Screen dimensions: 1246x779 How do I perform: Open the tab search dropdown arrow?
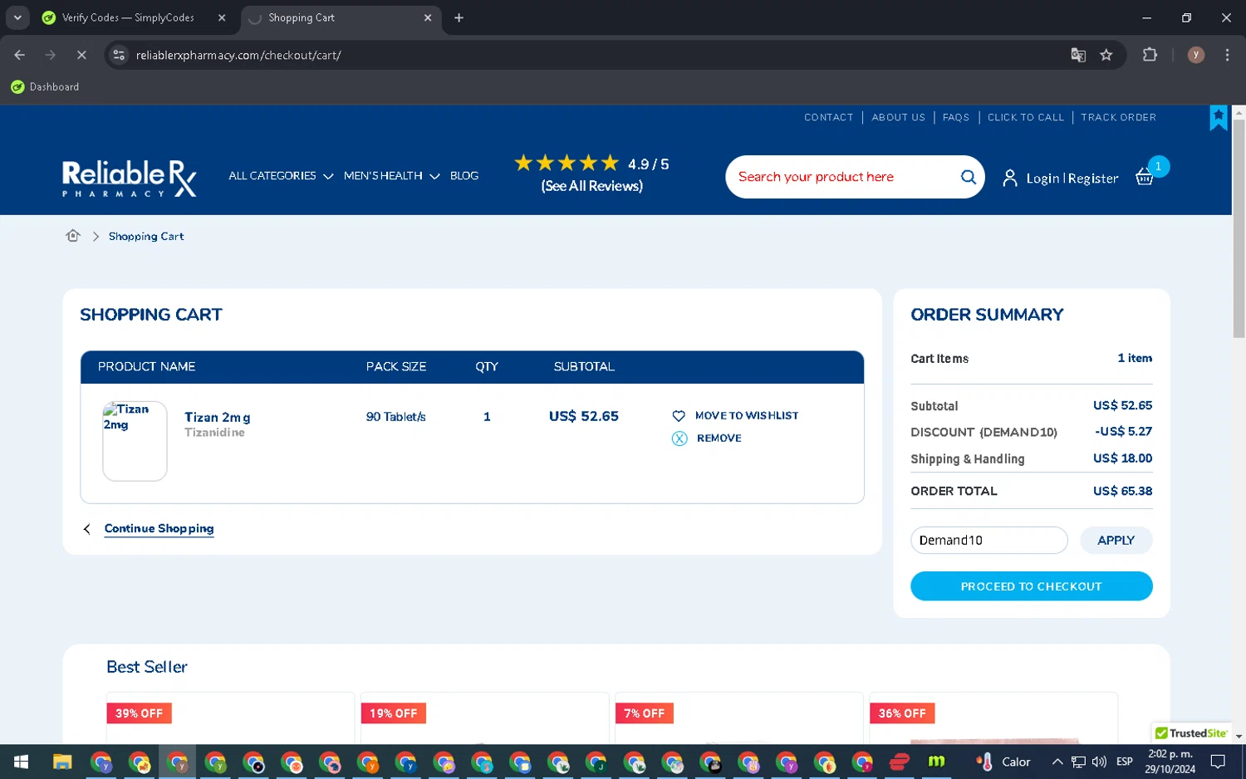point(17,17)
